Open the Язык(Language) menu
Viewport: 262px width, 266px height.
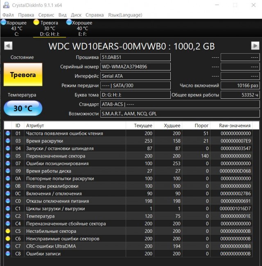(x=125, y=15)
